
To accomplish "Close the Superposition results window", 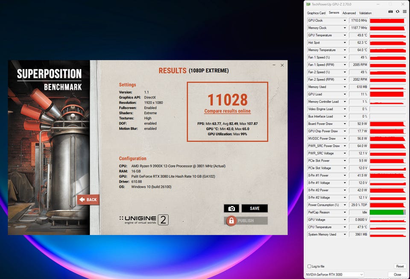I will 282,65.
